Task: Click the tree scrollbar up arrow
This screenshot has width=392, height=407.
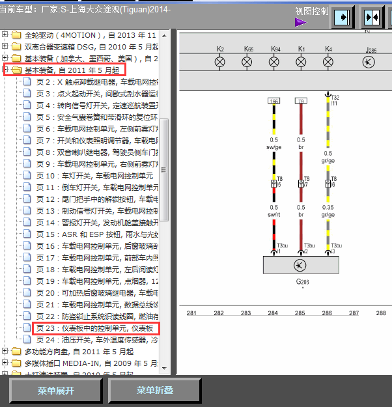Action: click(164, 36)
